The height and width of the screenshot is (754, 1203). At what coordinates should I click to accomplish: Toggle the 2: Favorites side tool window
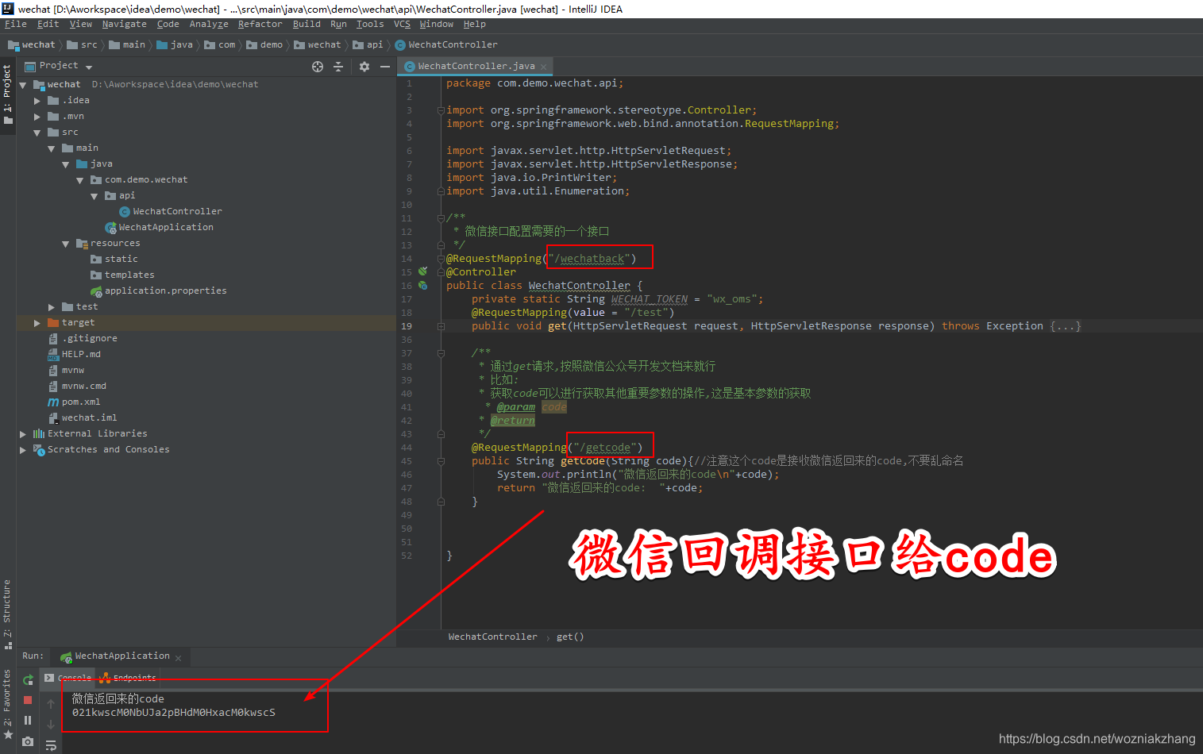pyautogui.click(x=7, y=703)
